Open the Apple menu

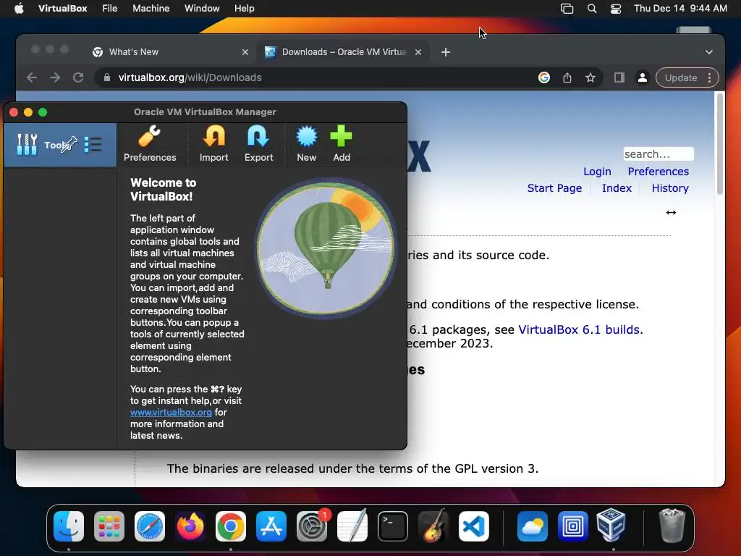[x=19, y=9]
